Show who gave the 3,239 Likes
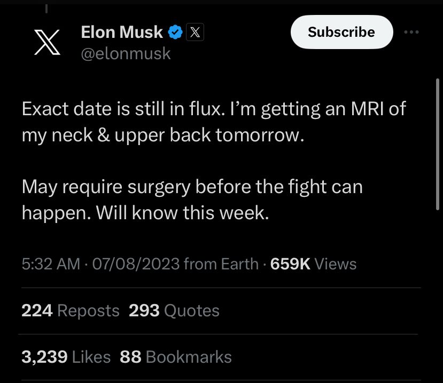Screen dimensions: 443x383 pyautogui.click(x=66, y=357)
